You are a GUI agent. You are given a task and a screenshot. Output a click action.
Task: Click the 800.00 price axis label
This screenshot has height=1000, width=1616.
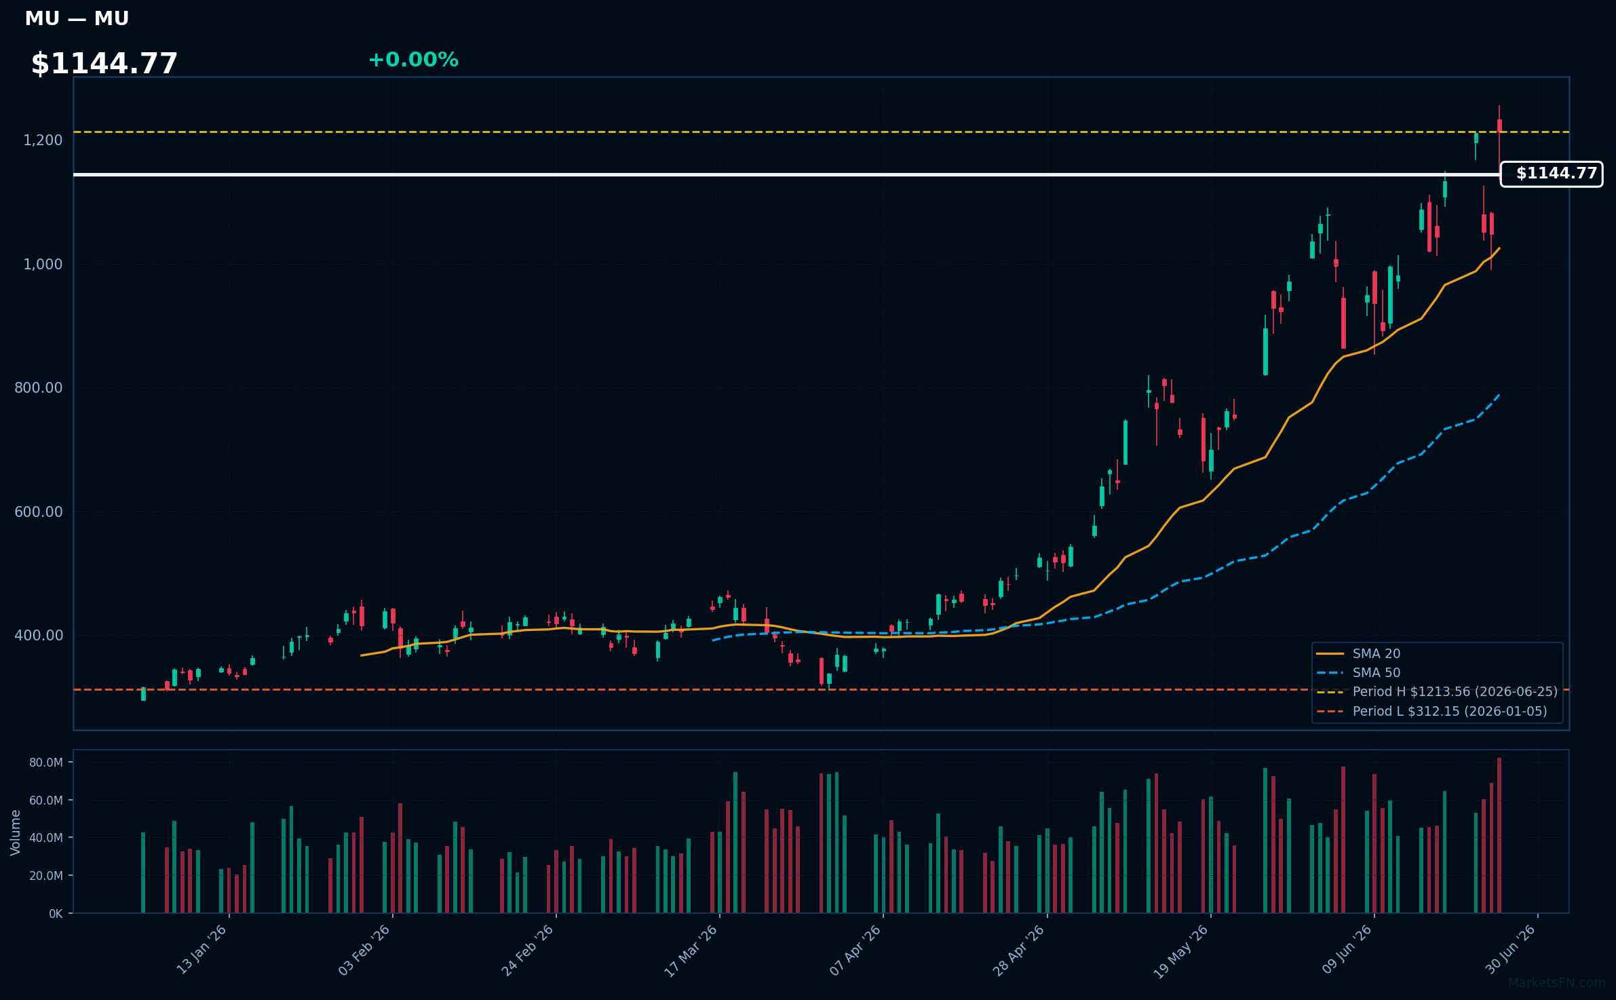pyautogui.click(x=39, y=388)
